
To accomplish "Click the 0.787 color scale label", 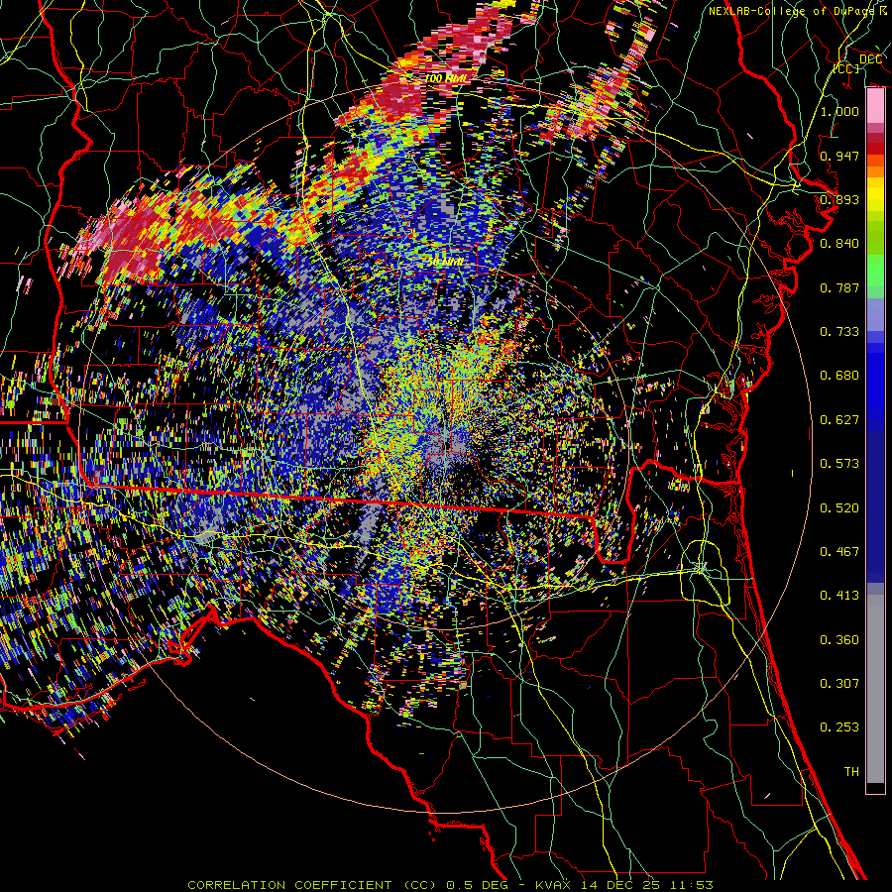I will coord(839,287).
